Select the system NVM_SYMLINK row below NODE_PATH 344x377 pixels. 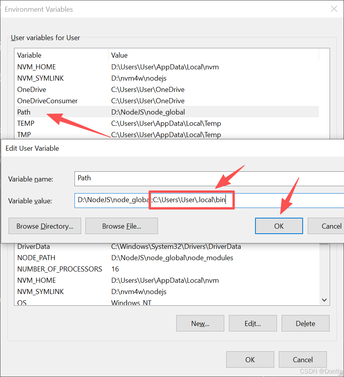click(168, 292)
